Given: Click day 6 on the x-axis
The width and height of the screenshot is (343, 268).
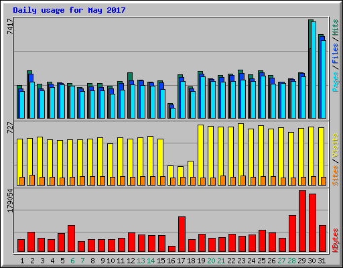Looking at the screenshot, I should click(72, 261).
